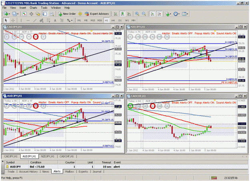Open the Insert menu

pos(23,8)
